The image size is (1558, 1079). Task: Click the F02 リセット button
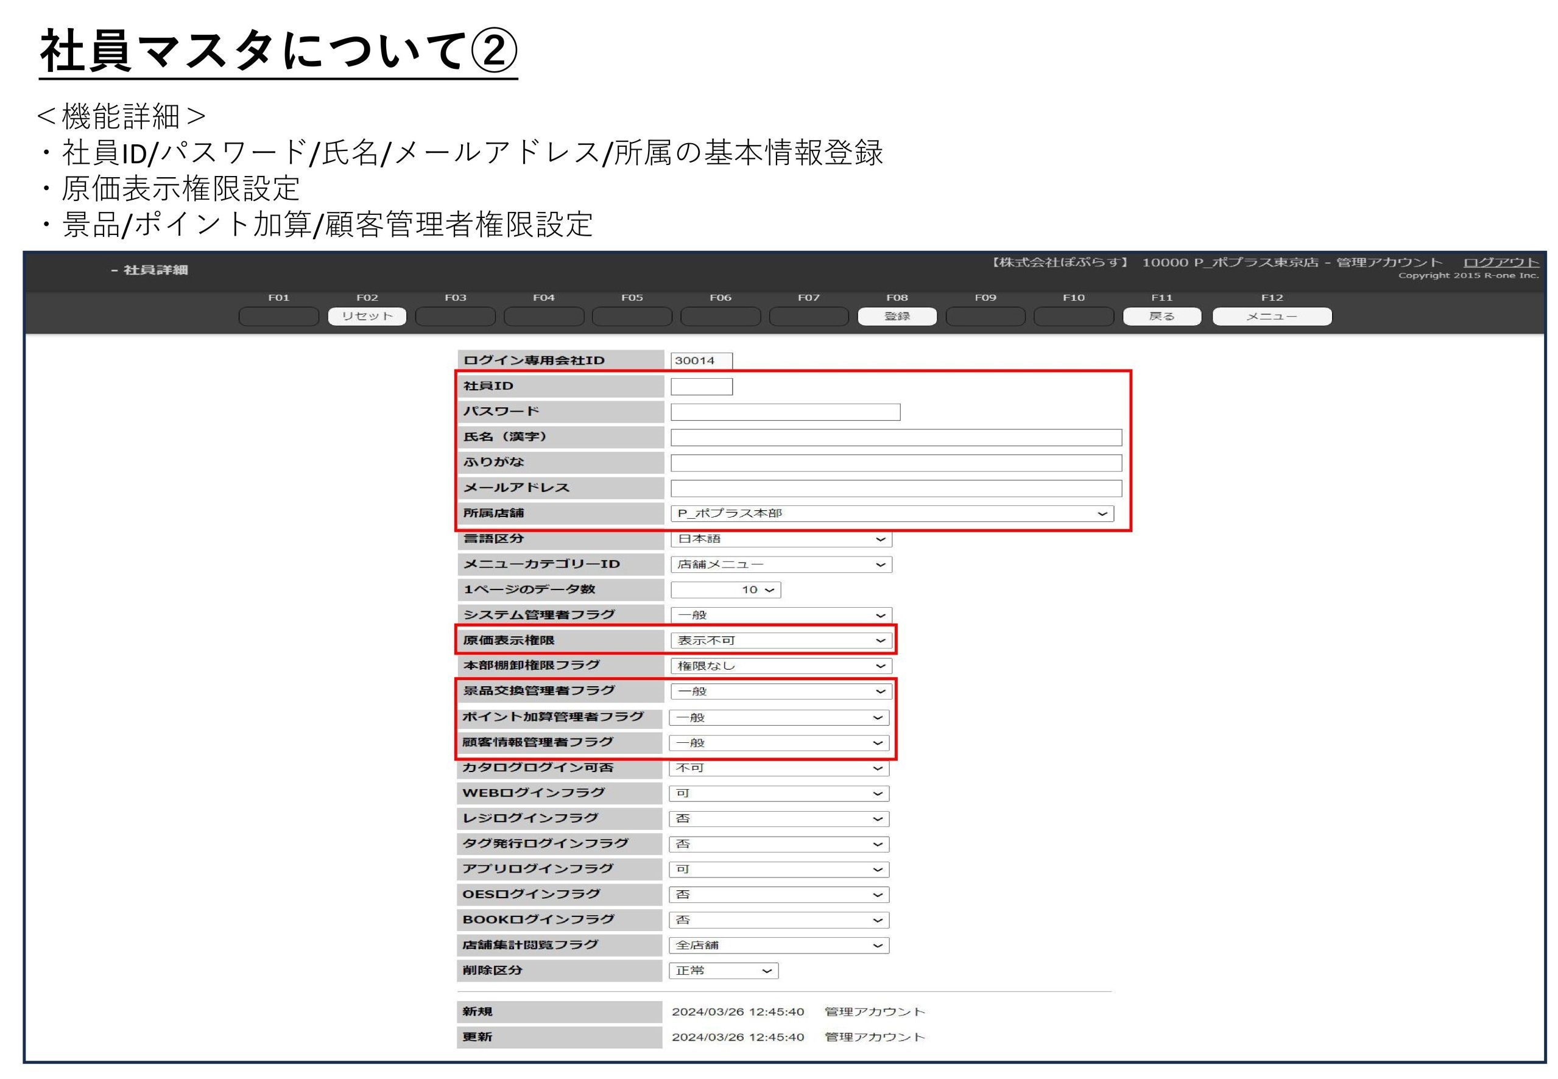367,317
